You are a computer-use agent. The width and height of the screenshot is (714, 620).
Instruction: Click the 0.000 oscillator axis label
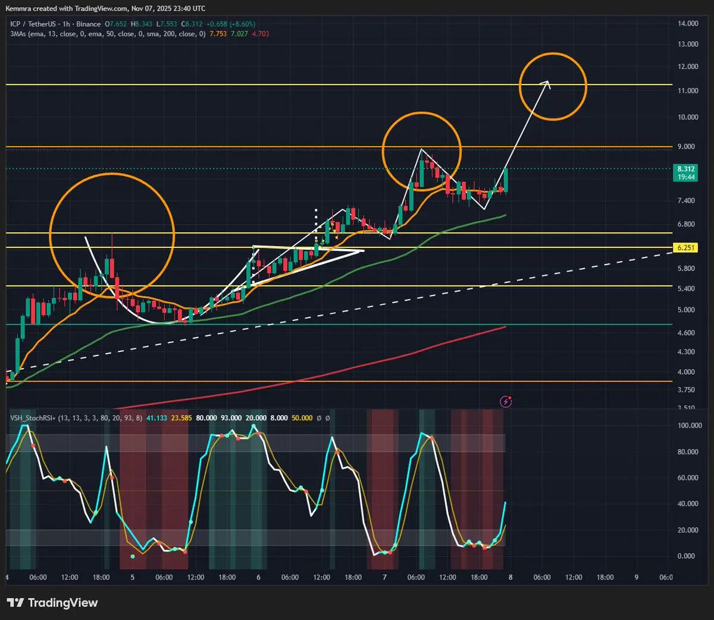click(686, 556)
